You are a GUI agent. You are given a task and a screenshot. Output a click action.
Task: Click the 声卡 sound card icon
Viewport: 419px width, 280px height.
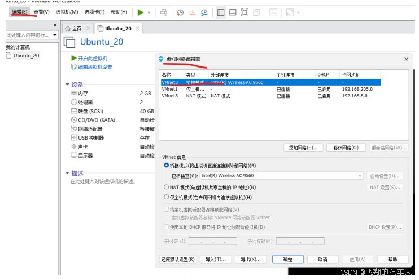[x=74, y=146]
